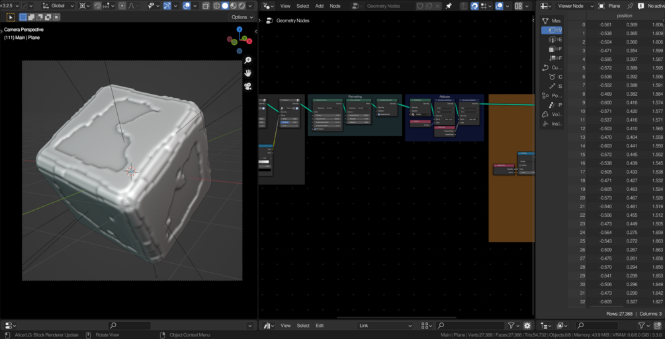The width and height of the screenshot is (665, 339).
Task: Pin the Geometry Nodes tree
Action: coord(449,6)
